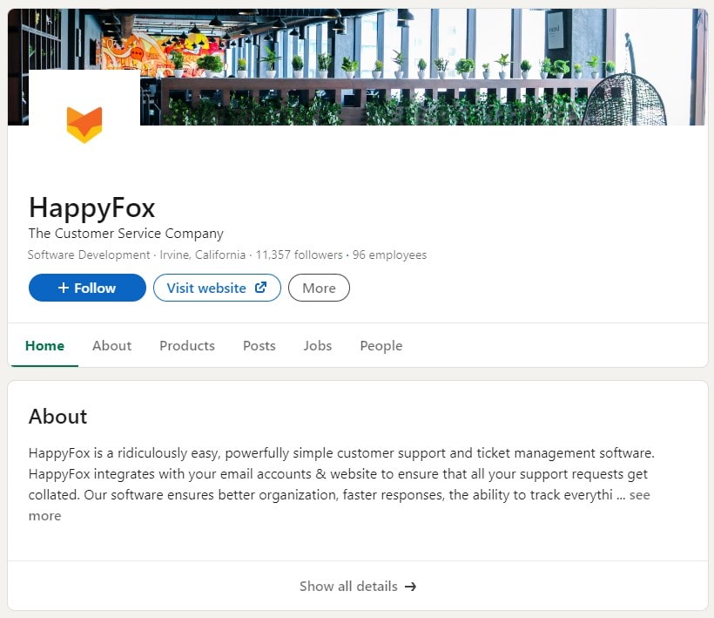Click the external link icon beside Visit website
714x618 pixels.
[260, 288]
